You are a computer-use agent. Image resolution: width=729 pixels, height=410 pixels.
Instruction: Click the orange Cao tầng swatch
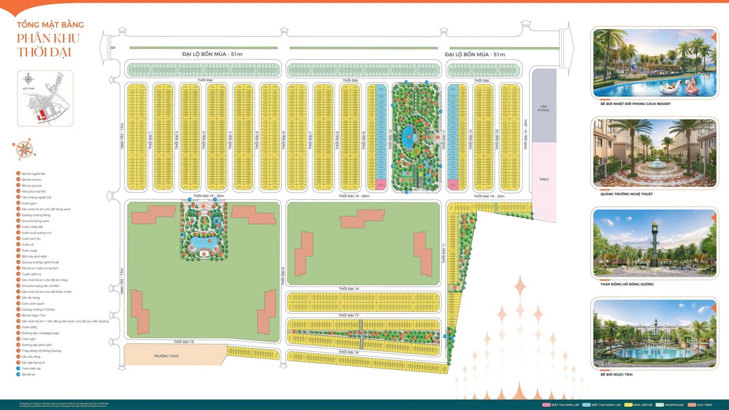click(x=691, y=404)
